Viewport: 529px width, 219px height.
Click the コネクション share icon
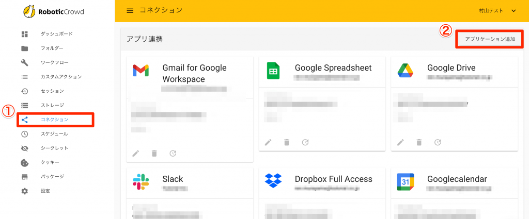point(25,120)
